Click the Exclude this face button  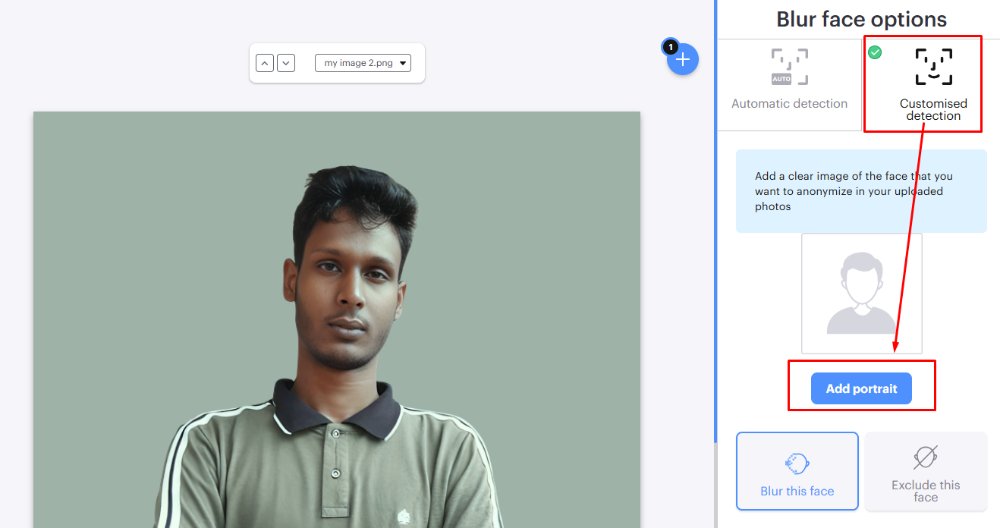(925, 470)
